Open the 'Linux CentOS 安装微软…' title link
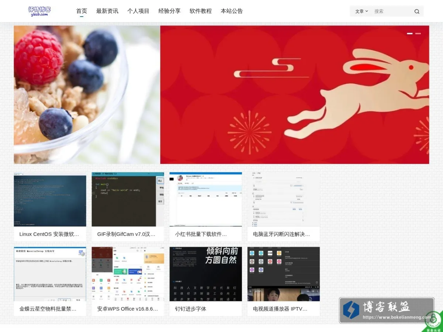 click(x=49, y=234)
